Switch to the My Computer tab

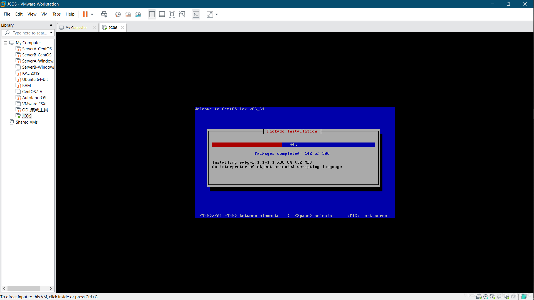tap(76, 27)
